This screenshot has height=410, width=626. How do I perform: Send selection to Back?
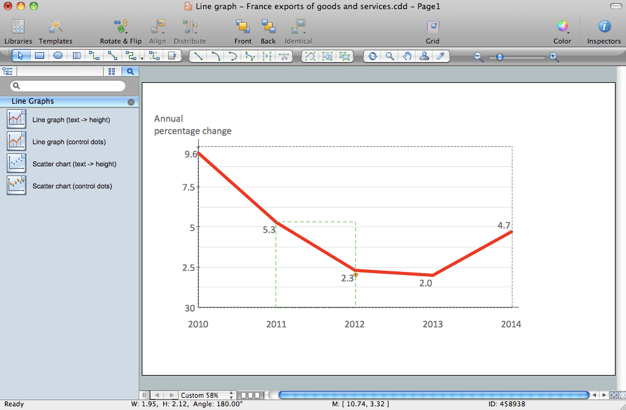coord(268,32)
